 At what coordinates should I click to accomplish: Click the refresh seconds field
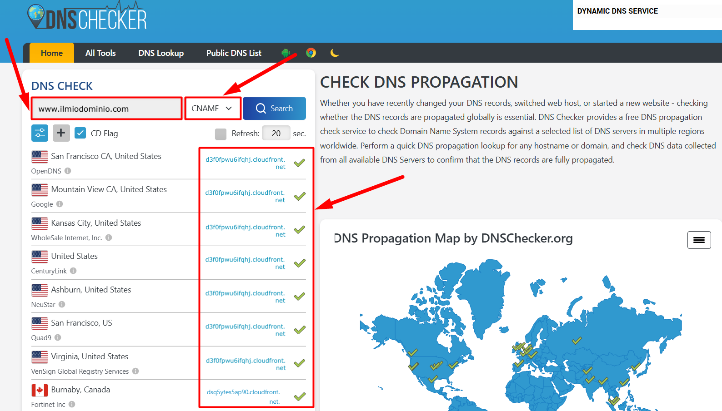276,133
